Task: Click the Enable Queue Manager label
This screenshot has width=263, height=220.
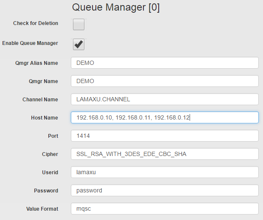Action: 30,43
